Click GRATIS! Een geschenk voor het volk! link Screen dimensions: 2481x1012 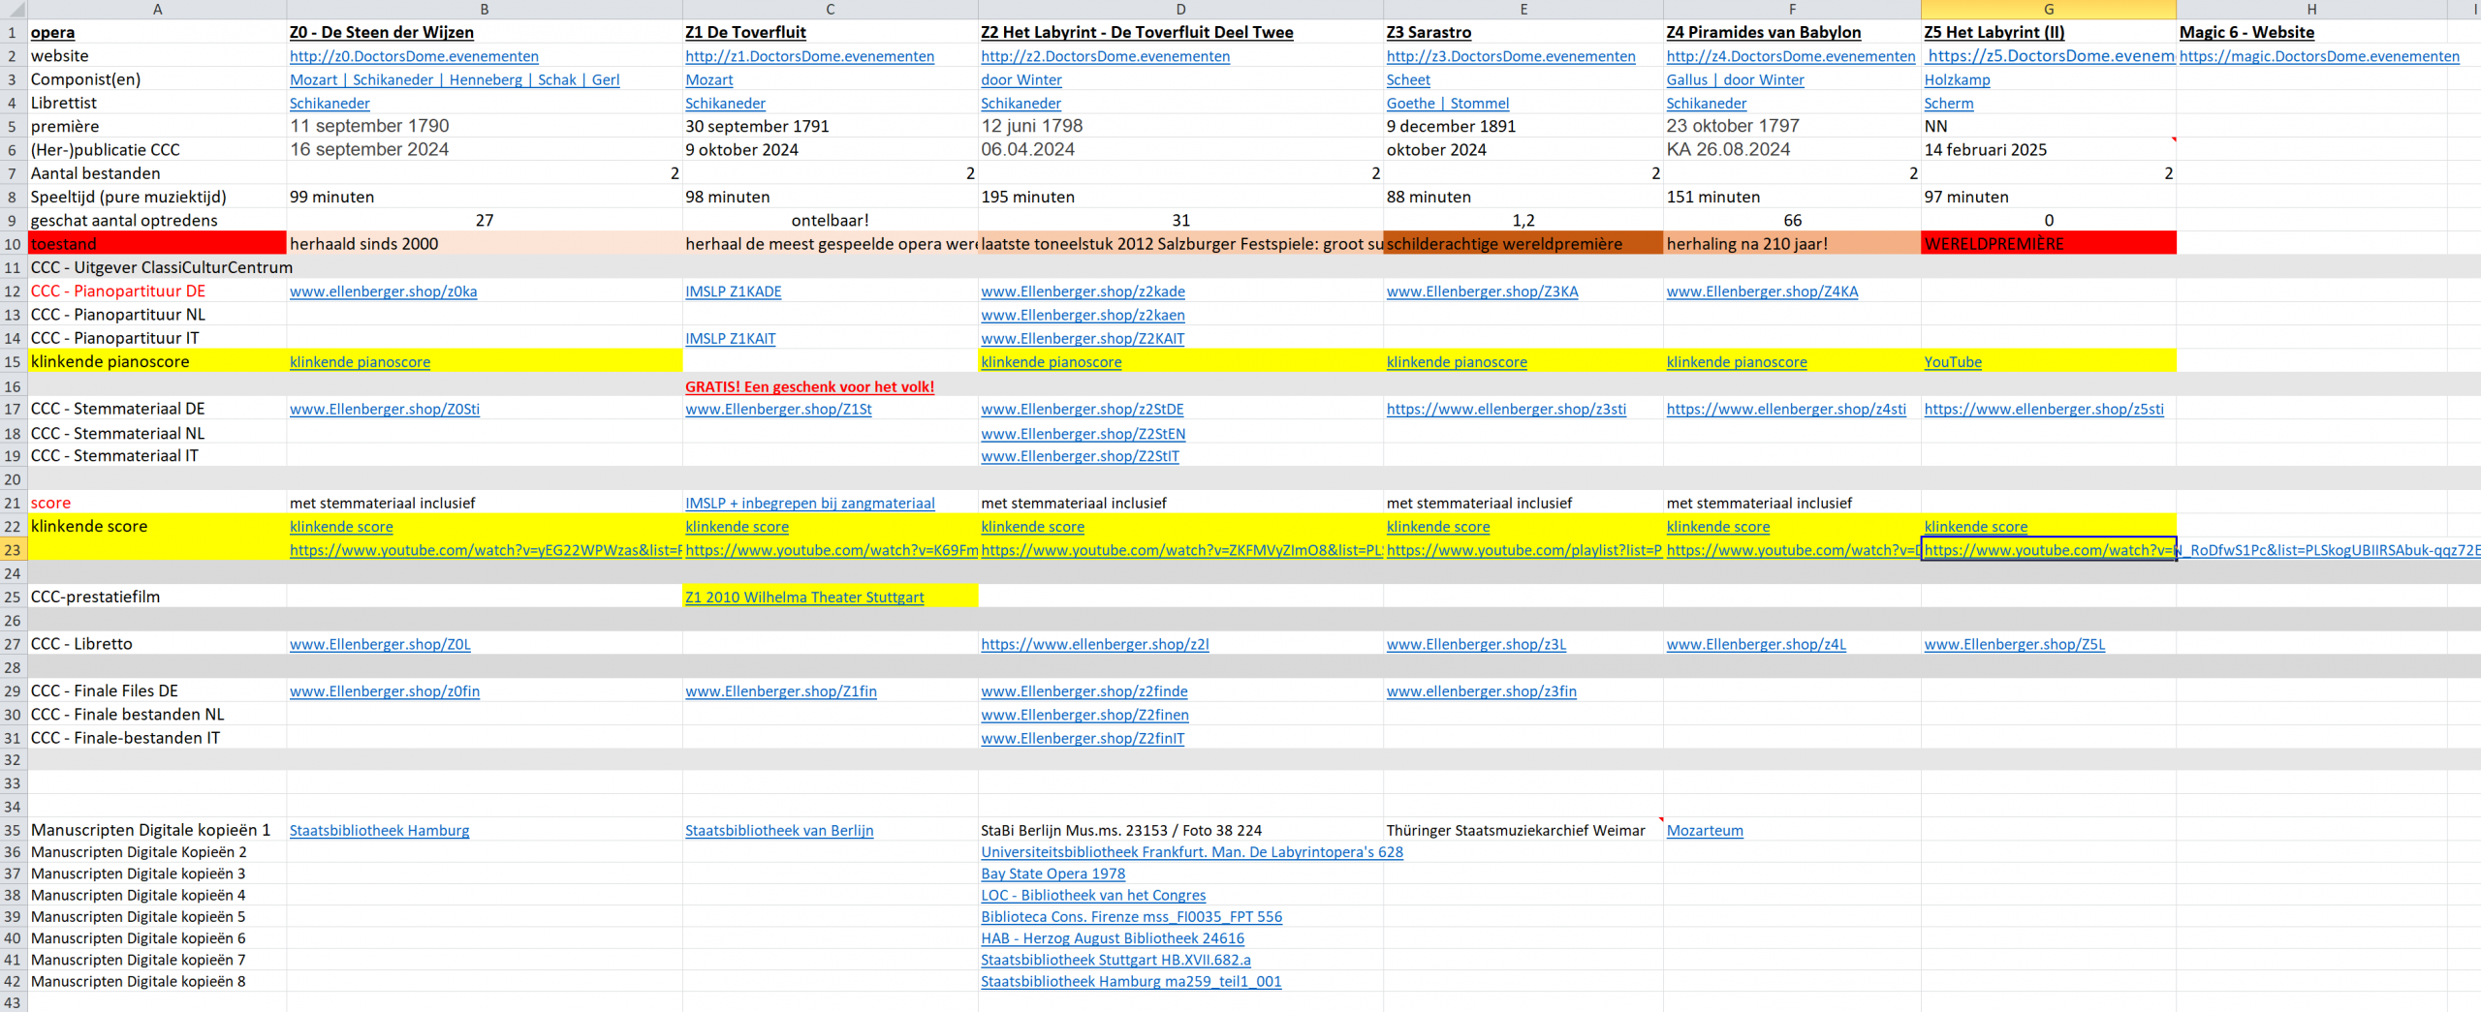click(x=809, y=386)
